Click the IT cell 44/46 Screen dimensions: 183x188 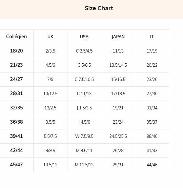(x=152, y=165)
